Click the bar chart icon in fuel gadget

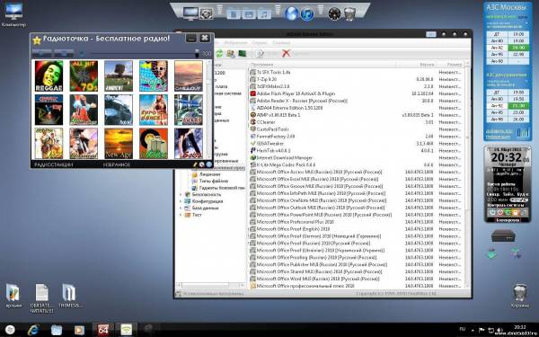click(523, 133)
